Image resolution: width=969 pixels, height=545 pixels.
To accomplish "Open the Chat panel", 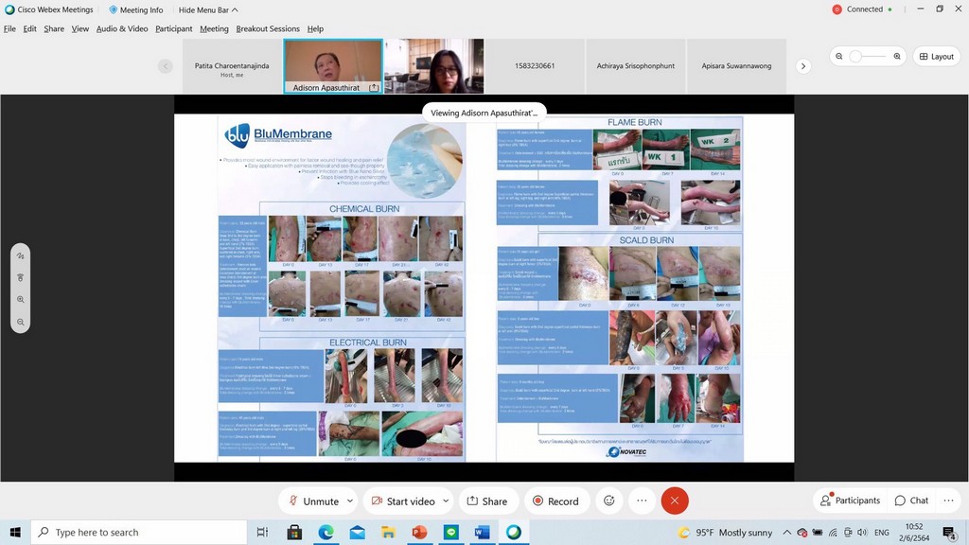I will [910, 501].
